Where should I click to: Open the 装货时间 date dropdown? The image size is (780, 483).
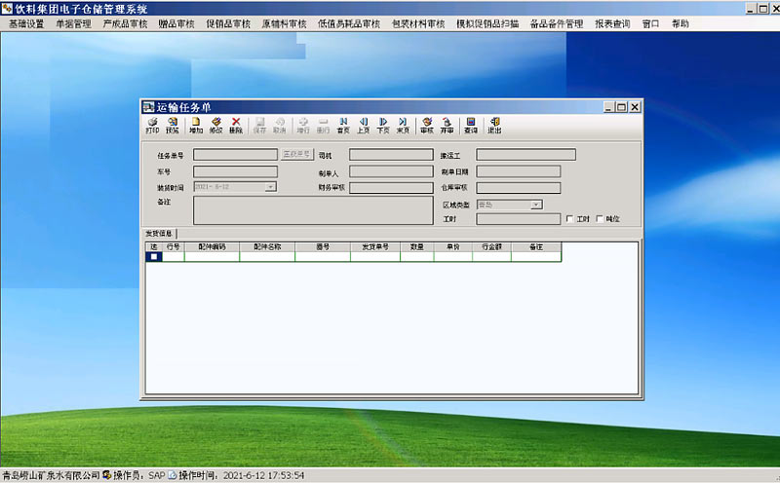point(270,186)
